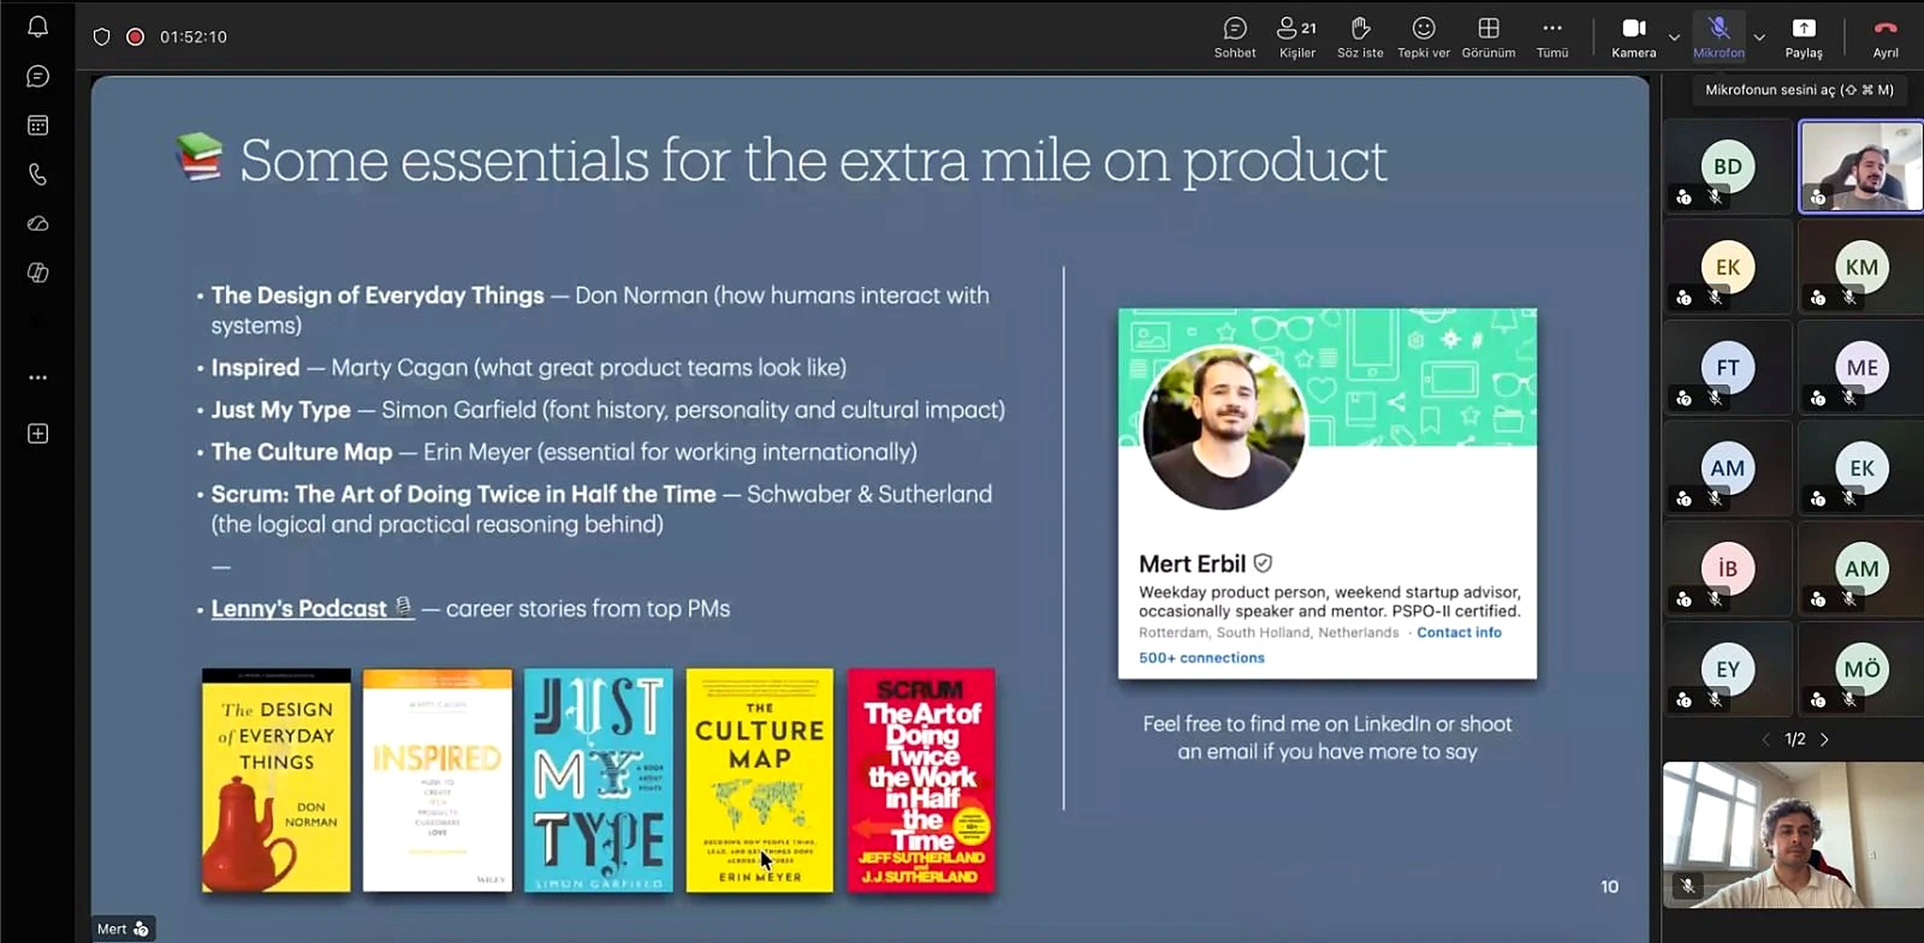Open the calls phone icon
This screenshot has height=943, width=1924.
click(38, 175)
